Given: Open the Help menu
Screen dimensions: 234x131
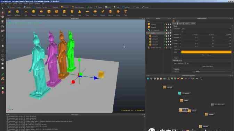Looking at the screenshot, I should [43, 4].
